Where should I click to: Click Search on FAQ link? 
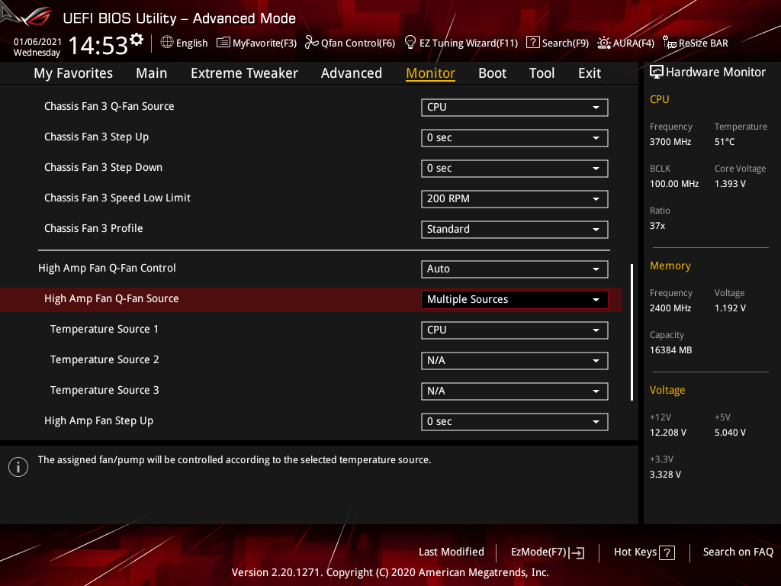738,552
